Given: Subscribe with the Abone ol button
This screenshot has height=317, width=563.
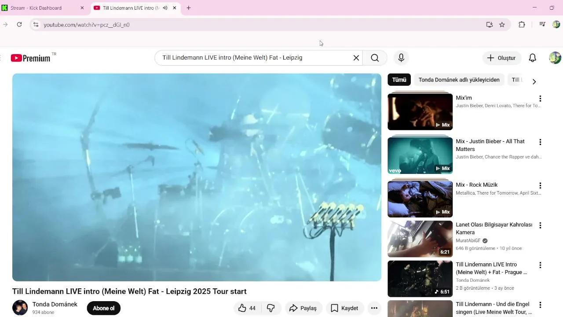Looking at the screenshot, I should (x=103, y=308).
